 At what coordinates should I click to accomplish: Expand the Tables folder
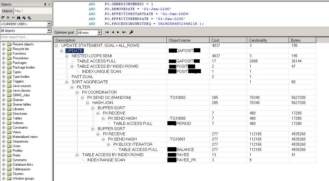(4, 118)
